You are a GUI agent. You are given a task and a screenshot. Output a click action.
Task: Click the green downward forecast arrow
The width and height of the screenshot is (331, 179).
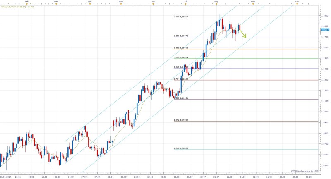click(x=243, y=33)
